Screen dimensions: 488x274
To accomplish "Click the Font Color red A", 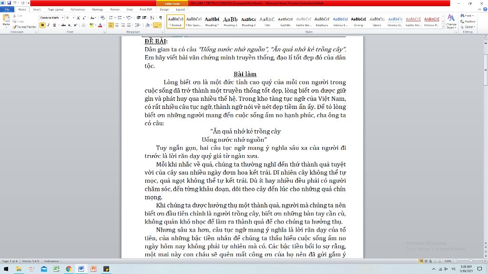I will [100, 25].
